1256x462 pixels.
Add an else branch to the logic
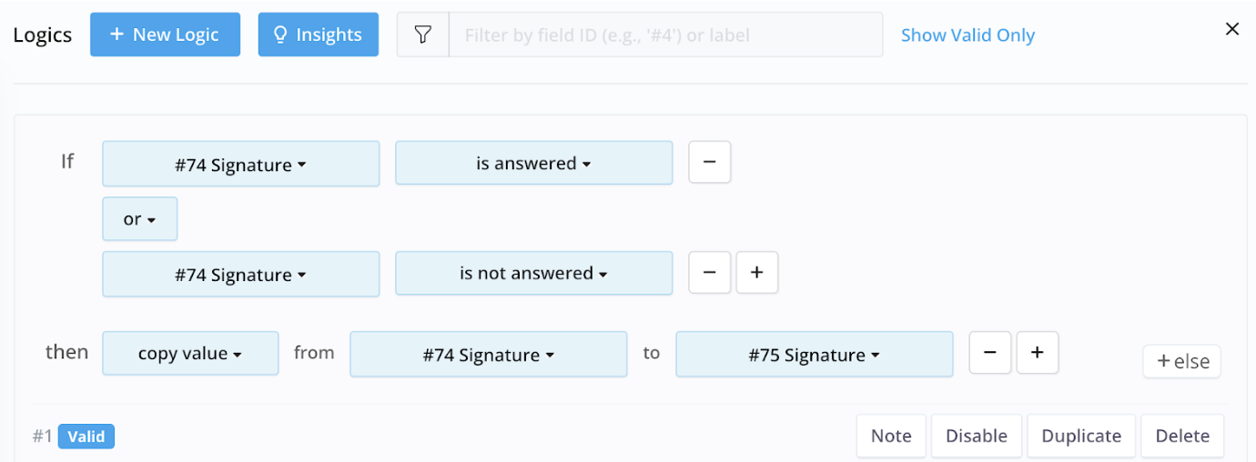pyautogui.click(x=1182, y=361)
